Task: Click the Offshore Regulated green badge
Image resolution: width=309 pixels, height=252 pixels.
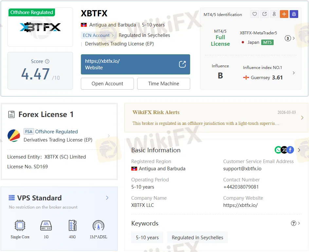Action: pyautogui.click(x=32, y=12)
